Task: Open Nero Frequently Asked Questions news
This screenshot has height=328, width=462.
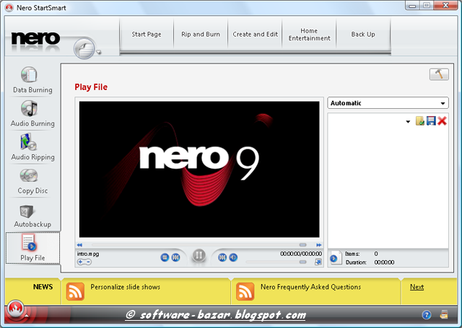Action: pyautogui.click(x=310, y=287)
